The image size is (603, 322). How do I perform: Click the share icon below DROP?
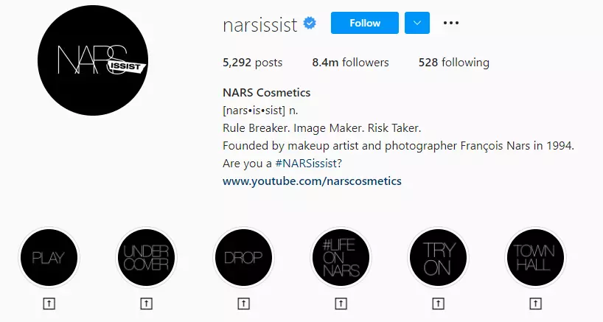(x=243, y=303)
